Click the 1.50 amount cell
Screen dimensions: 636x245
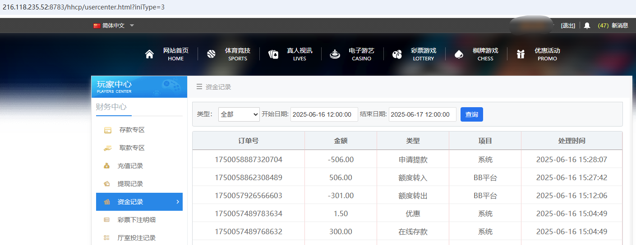[x=341, y=213]
